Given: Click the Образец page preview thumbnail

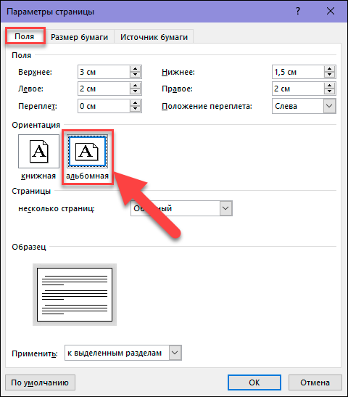Looking at the screenshot, I should click(x=75, y=295).
